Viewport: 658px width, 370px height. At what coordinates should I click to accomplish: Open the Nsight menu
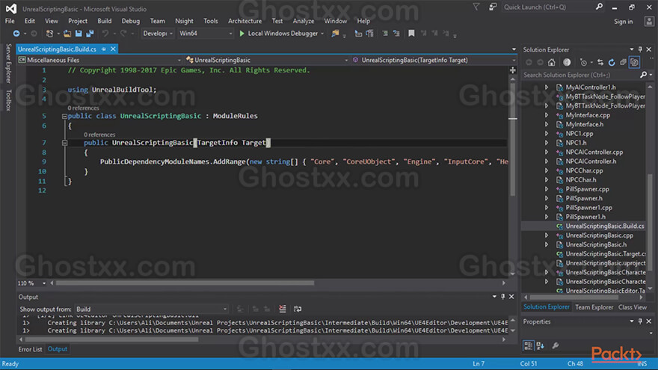(184, 21)
